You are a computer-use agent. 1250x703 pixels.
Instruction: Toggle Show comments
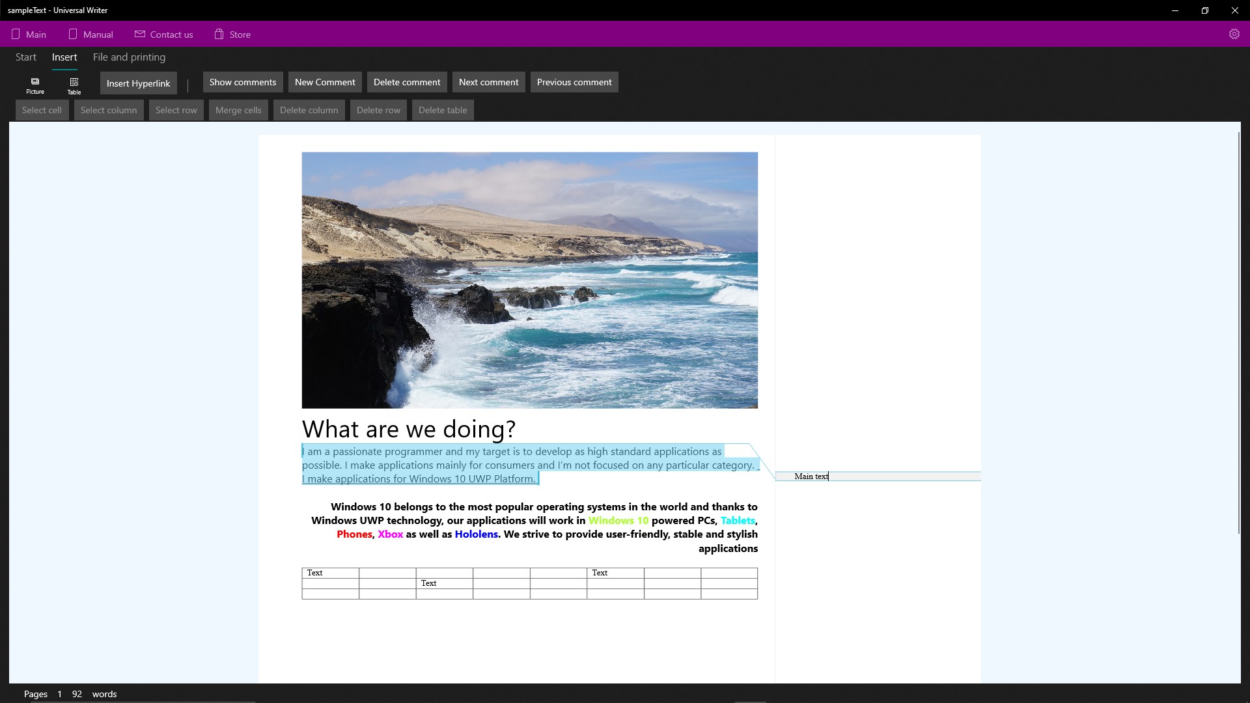[x=243, y=82]
